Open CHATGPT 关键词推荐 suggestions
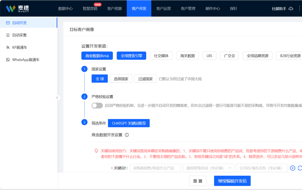The width and height of the screenshot is (302, 190). point(129,123)
